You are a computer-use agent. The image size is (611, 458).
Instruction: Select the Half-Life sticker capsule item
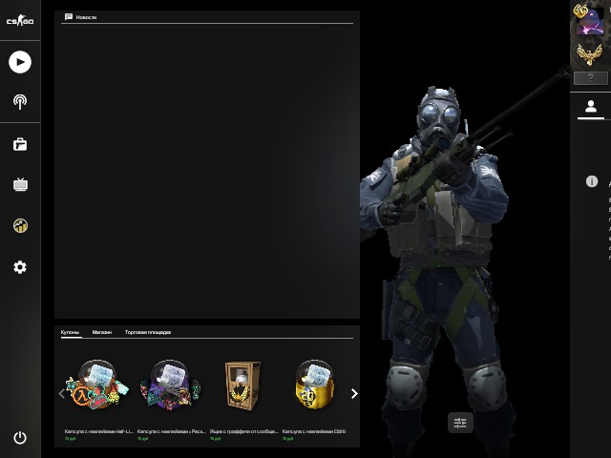click(x=97, y=385)
